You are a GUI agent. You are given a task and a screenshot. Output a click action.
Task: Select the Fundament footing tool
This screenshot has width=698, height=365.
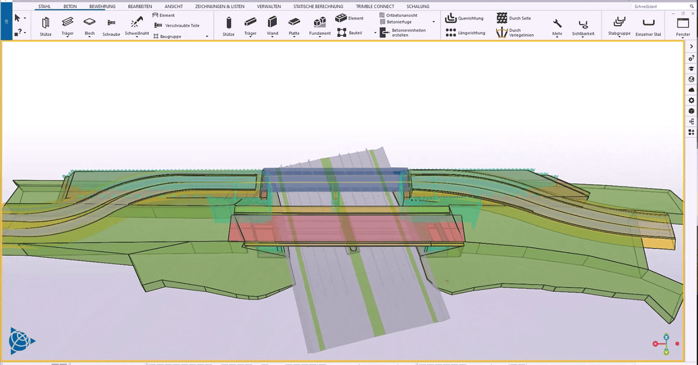(x=320, y=25)
